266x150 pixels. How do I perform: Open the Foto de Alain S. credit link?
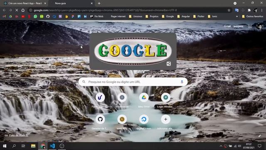click(x=19, y=135)
